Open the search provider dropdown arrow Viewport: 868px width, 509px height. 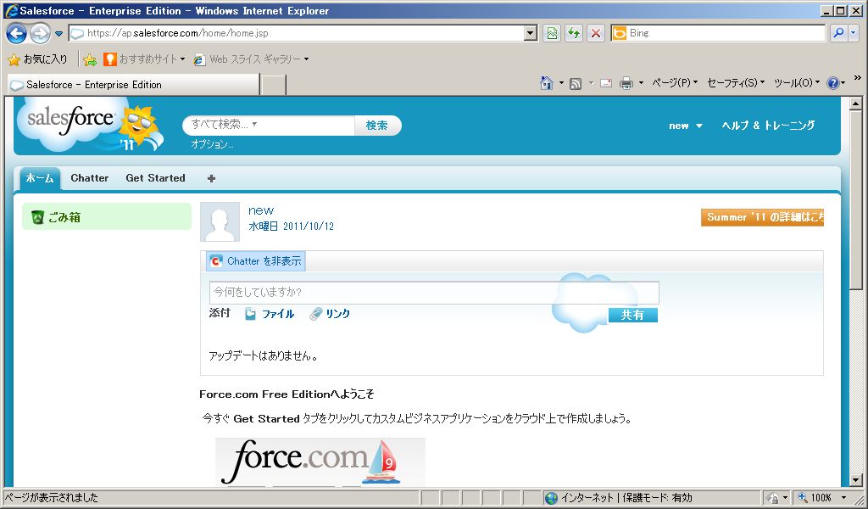tap(853, 33)
